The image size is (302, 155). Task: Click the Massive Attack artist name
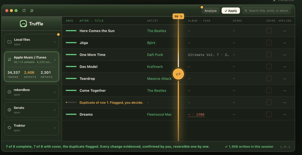pyautogui.click(x=159, y=79)
